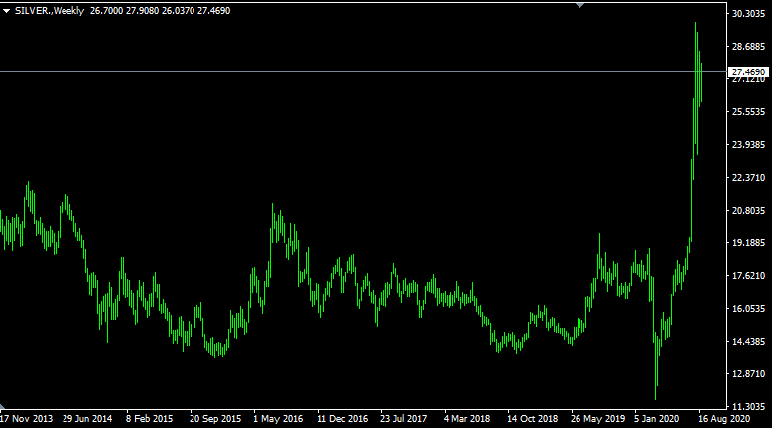The width and height of the screenshot is (772, 428).
Task: Click the 11 Dec 2016 date label
Action: (x=342, y=419)
